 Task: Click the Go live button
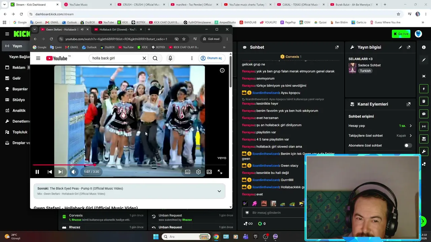coord(401,34)
